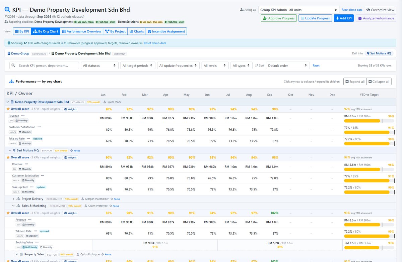
Task: Go to Demo Group in breadcrumb
Action: tap(18, 53)
